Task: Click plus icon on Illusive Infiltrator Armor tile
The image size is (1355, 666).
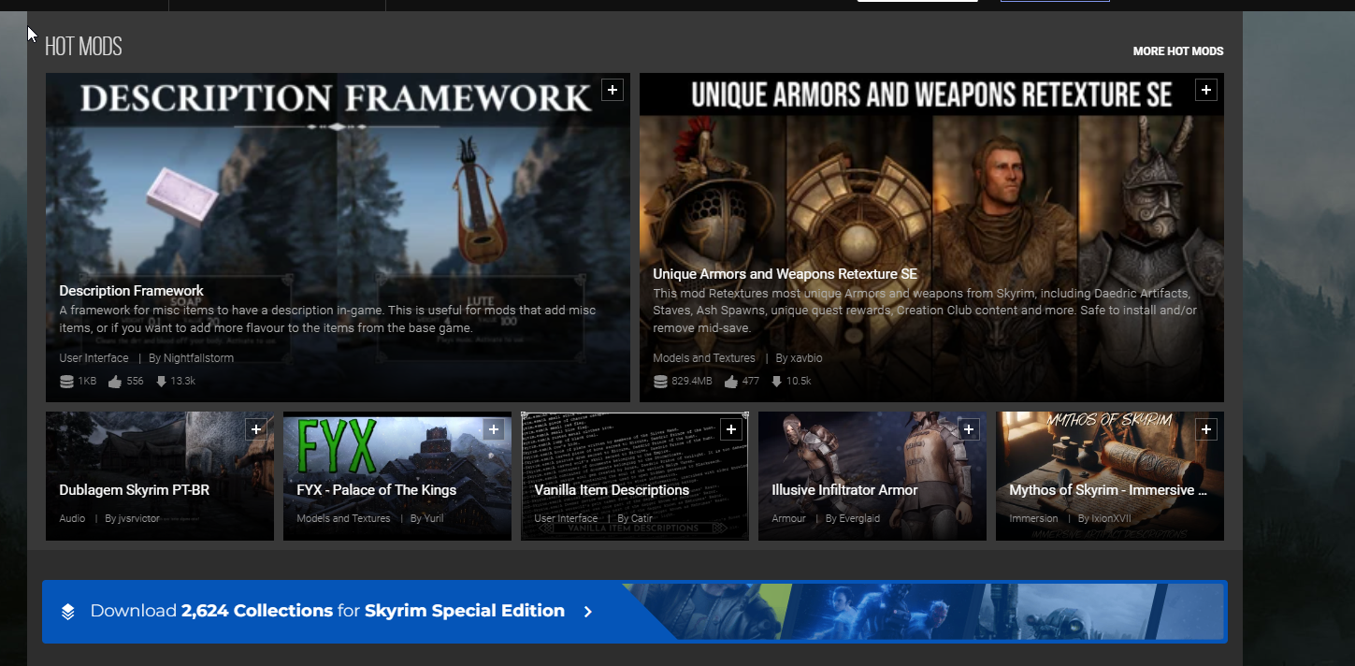Action: (969, 428)
